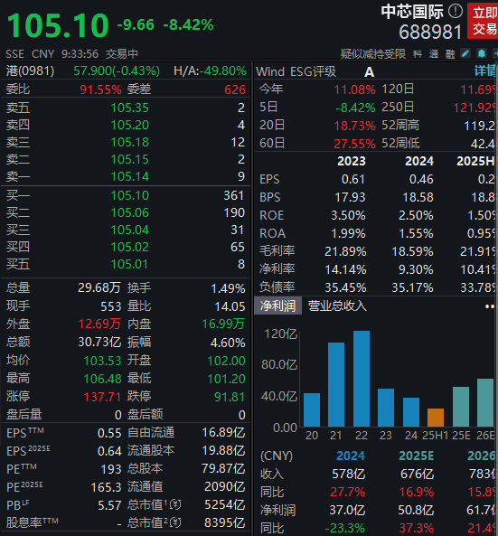Click the orange 25H1 bar in chart
This screenshot has width=498, height=536.
point(436,418)
